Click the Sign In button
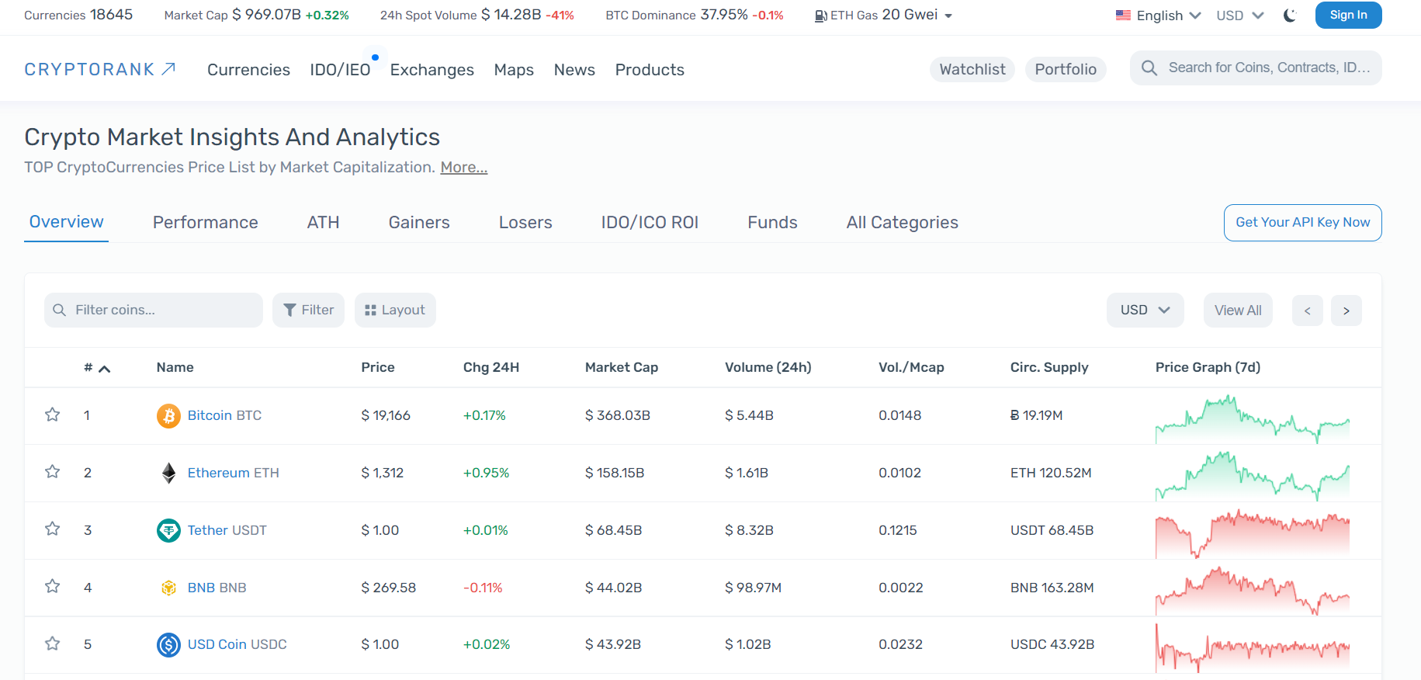The width and height of the screenshot is (1421, 680). (x=1348, y=15)
